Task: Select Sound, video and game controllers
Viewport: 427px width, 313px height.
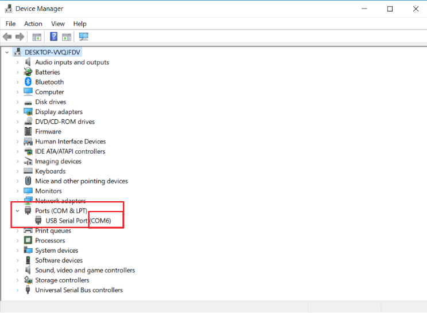Action: [85, 270]
